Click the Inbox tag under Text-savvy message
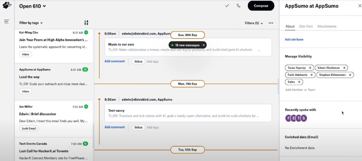Screen dimensions: 362x161 (139, 127)
